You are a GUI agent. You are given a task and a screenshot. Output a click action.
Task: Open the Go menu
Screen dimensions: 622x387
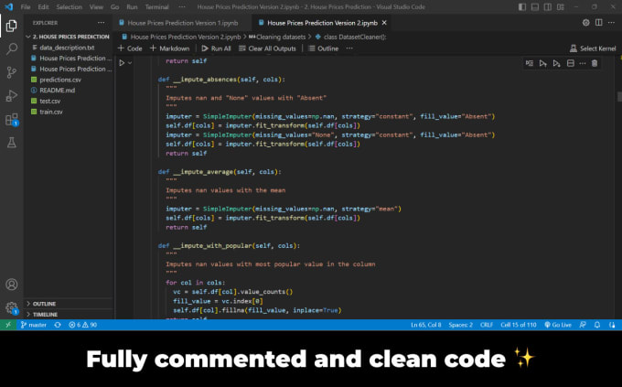pos(114,6)
